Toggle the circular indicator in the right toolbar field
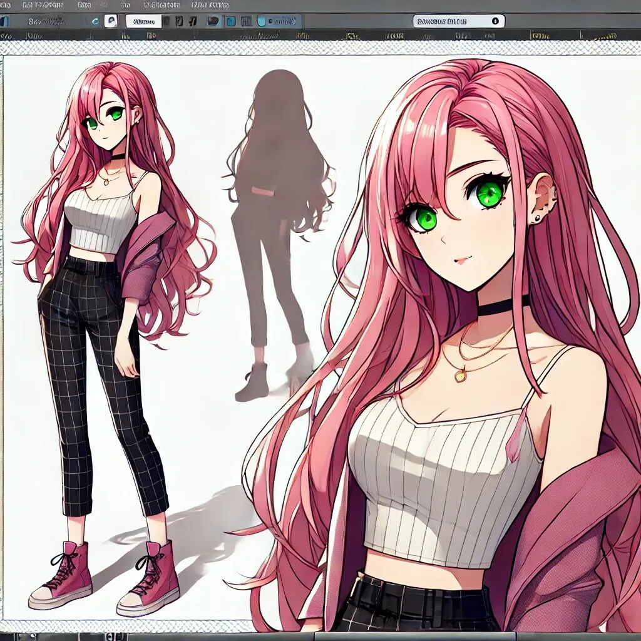The width and height of the screenshot is (641, 641). [496, 22]
